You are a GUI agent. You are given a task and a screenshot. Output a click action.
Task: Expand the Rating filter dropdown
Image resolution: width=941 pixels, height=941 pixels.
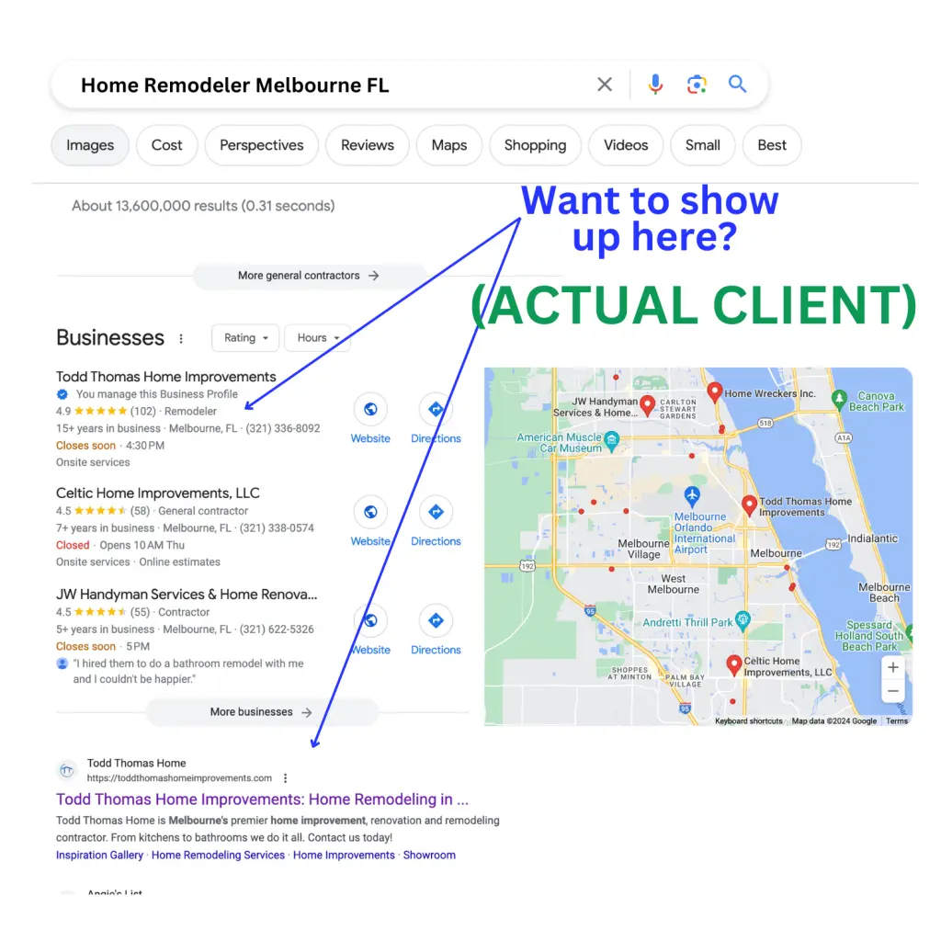245,338
